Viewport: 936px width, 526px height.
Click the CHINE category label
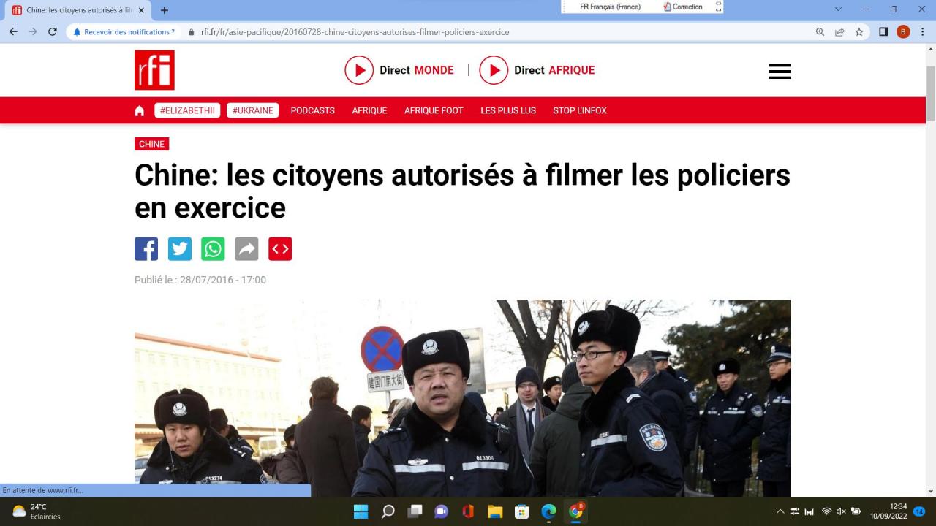click(x=151, y=144)
